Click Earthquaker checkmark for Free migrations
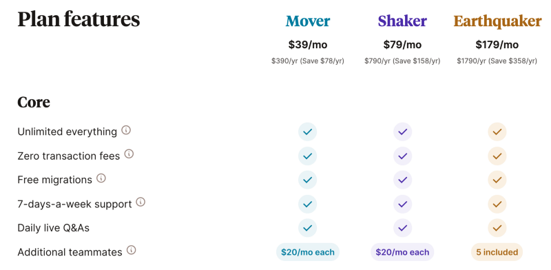Image resolution: width=551 pixels, height=270 pixels. [x=497, y=180]
